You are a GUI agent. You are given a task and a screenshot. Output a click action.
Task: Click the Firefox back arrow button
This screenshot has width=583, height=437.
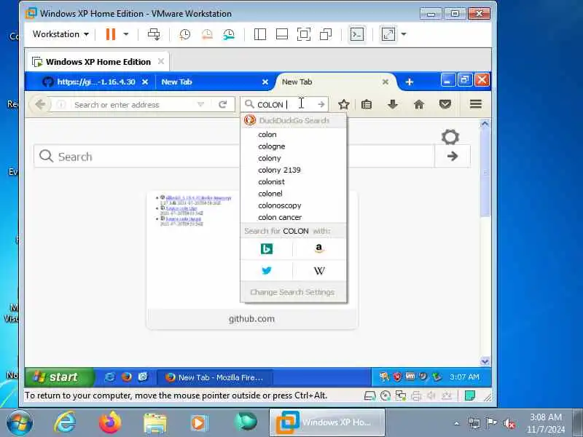click(x=40, y=104)
